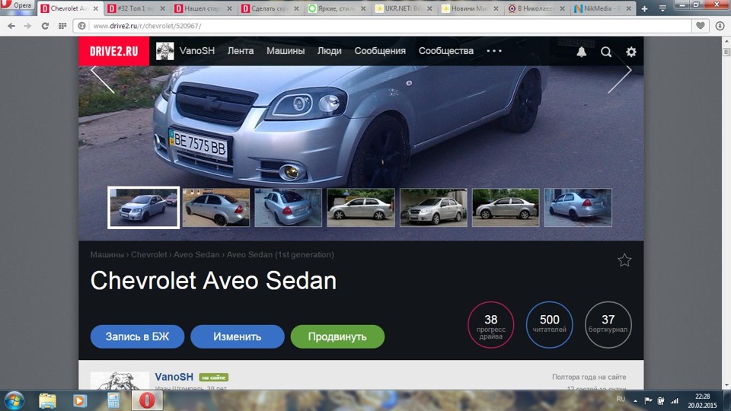Click the 500 читателей circle
This screenshot has height=411, width=731.
click(x=550, y=325)
